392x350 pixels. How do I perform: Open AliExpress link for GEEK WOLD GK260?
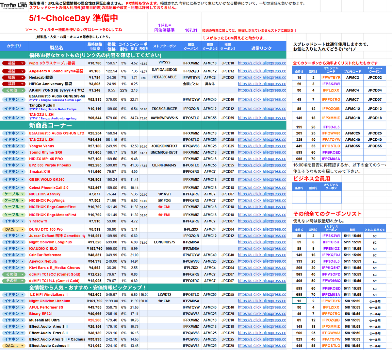262,180
